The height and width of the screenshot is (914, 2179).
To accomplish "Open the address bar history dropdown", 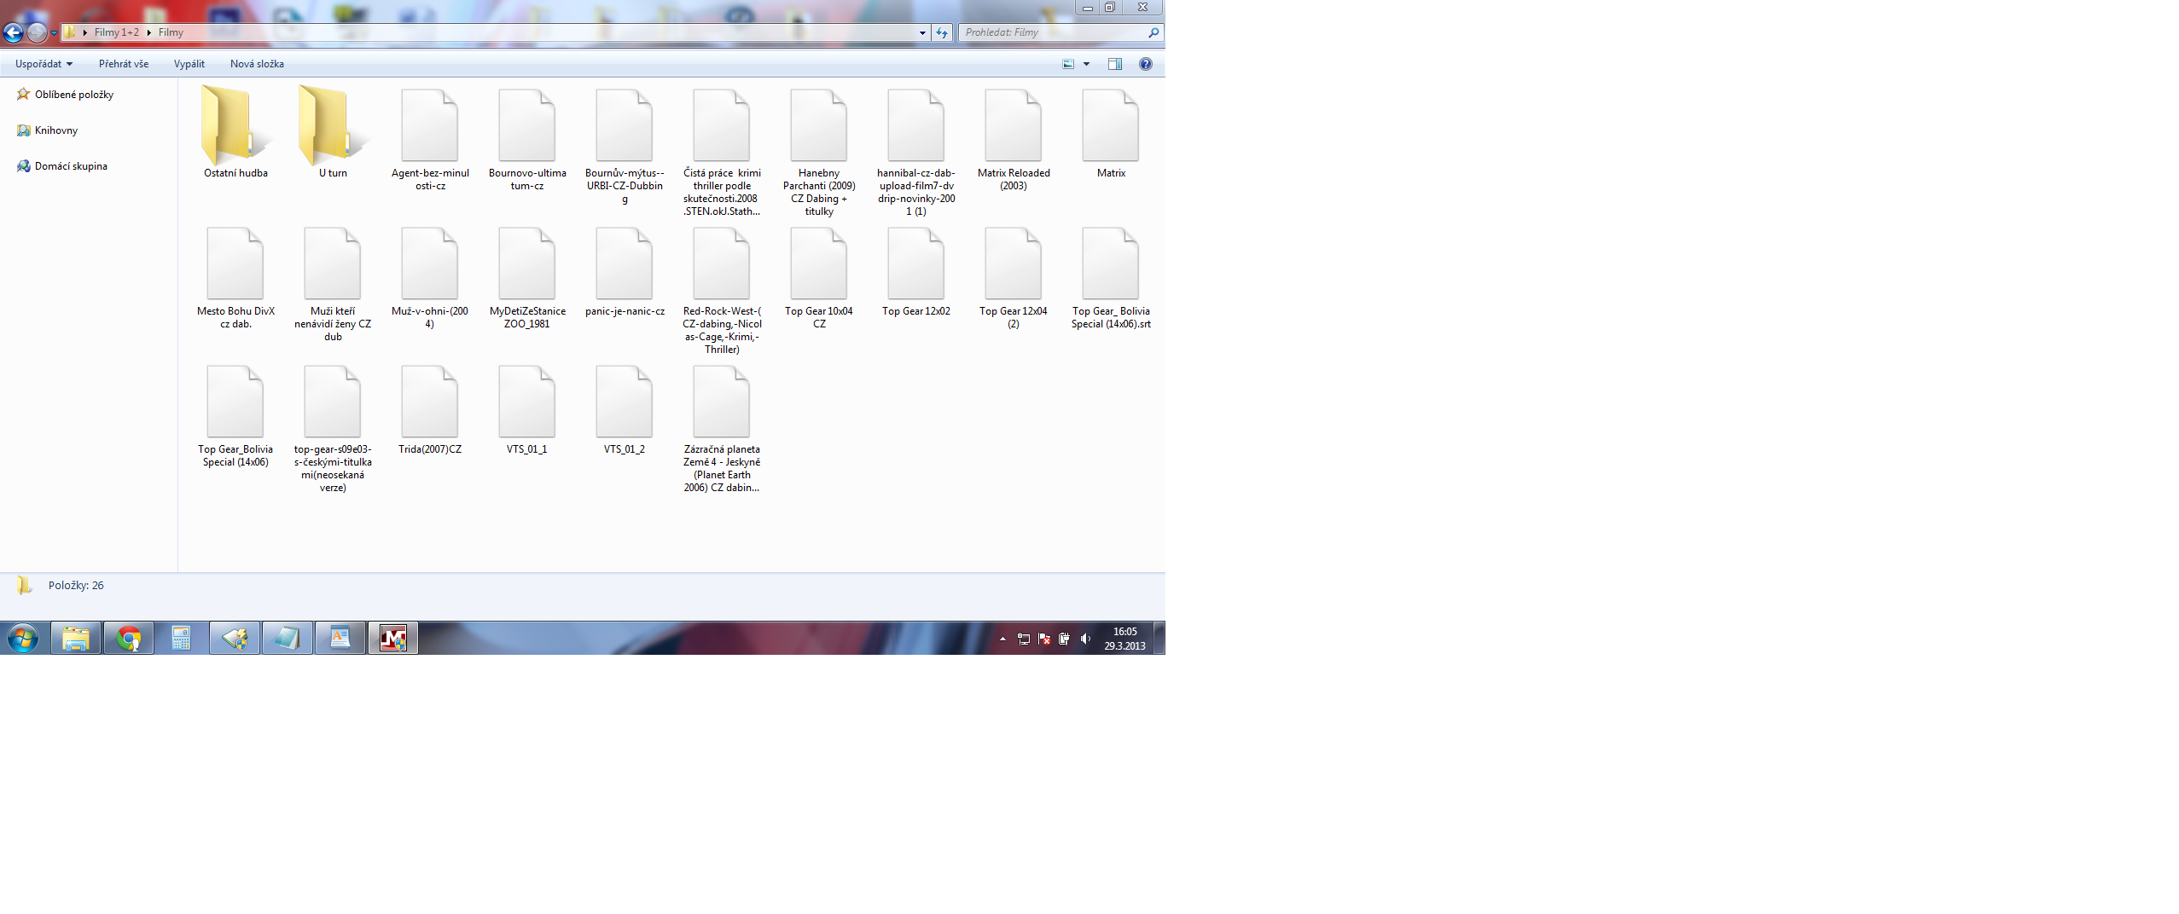I will [922, 32].
